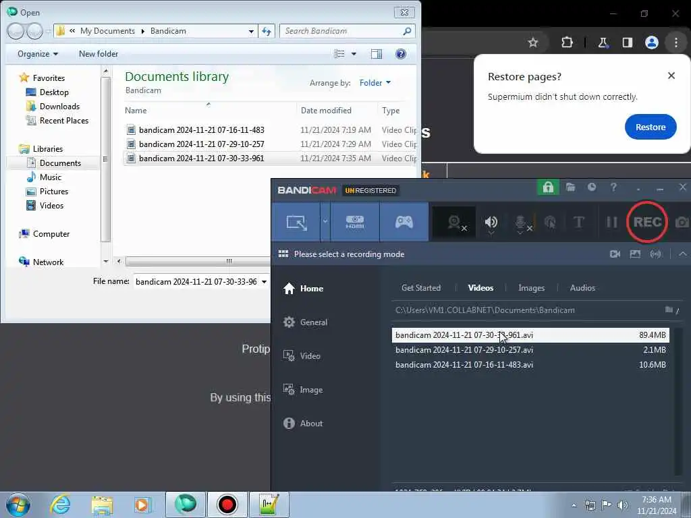Screen dimensions: 691x518
Task: Click the mode selection grid icon
Action: point(283,254)
